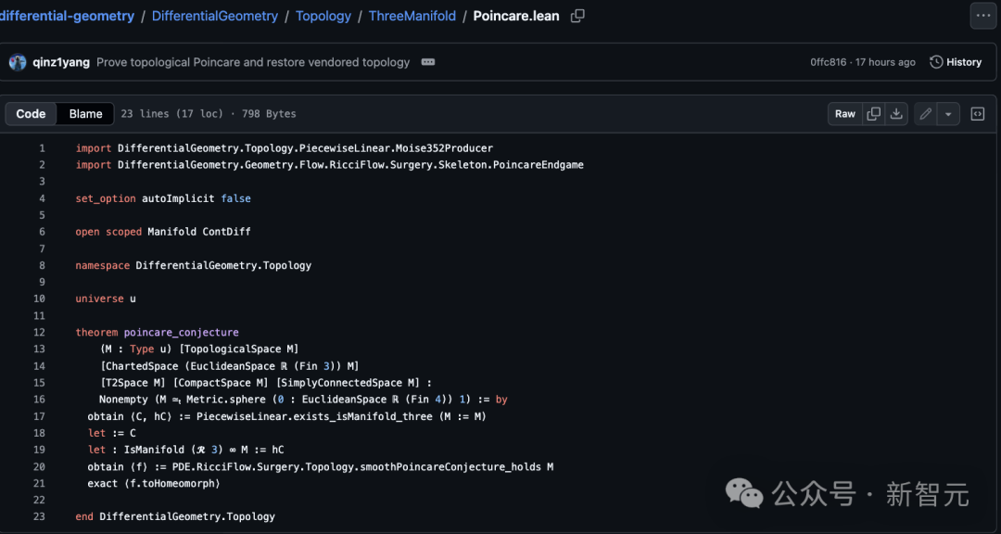Select line number 23
Viewport: 1001px width, 534px height.
pos(39,516)
